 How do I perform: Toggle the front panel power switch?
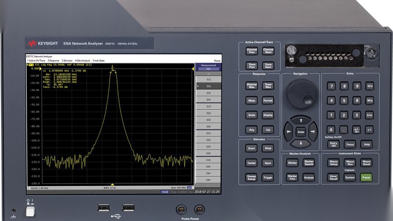pyautogui.click(x=30, y=211)
